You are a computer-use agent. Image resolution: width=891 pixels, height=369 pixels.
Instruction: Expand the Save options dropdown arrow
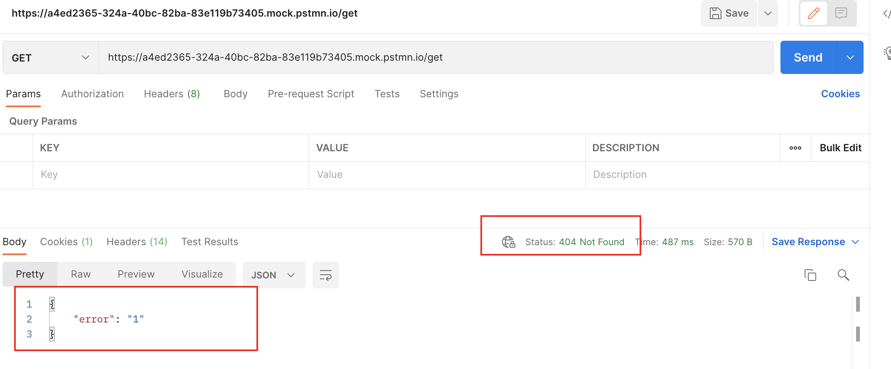pyautogui.click(x=768, y=13)
